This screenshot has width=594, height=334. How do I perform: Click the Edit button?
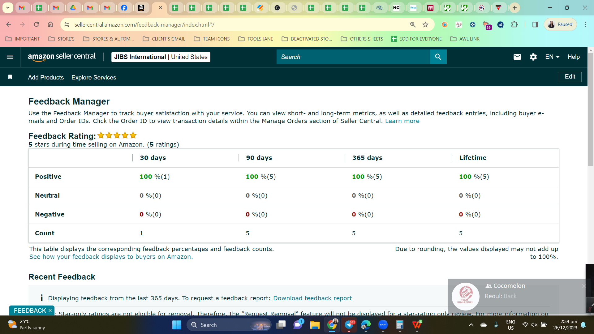click(x=570, y=77)
